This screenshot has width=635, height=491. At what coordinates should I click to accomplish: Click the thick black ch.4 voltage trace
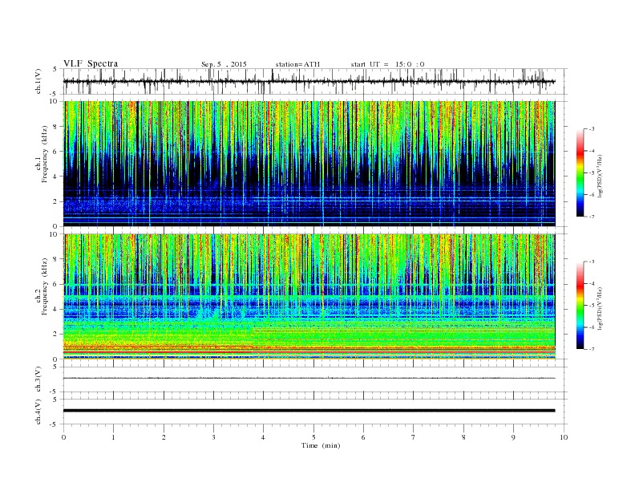point(309,411)
